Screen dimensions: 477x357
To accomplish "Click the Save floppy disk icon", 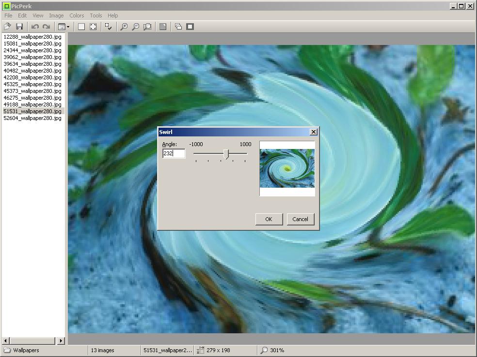I will (19, 27).
